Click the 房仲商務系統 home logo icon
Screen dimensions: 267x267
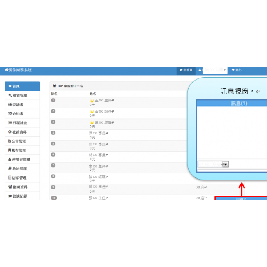click(x=7, y=70)
